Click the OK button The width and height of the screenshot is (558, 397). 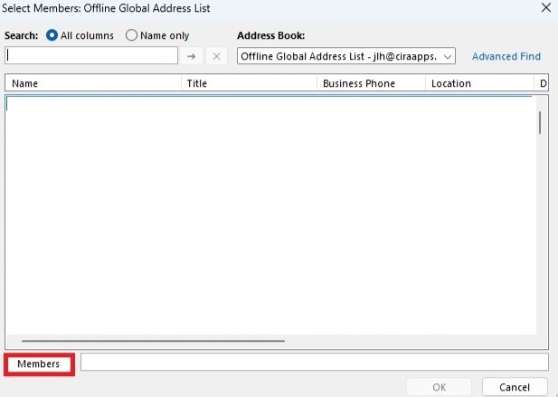440,387
